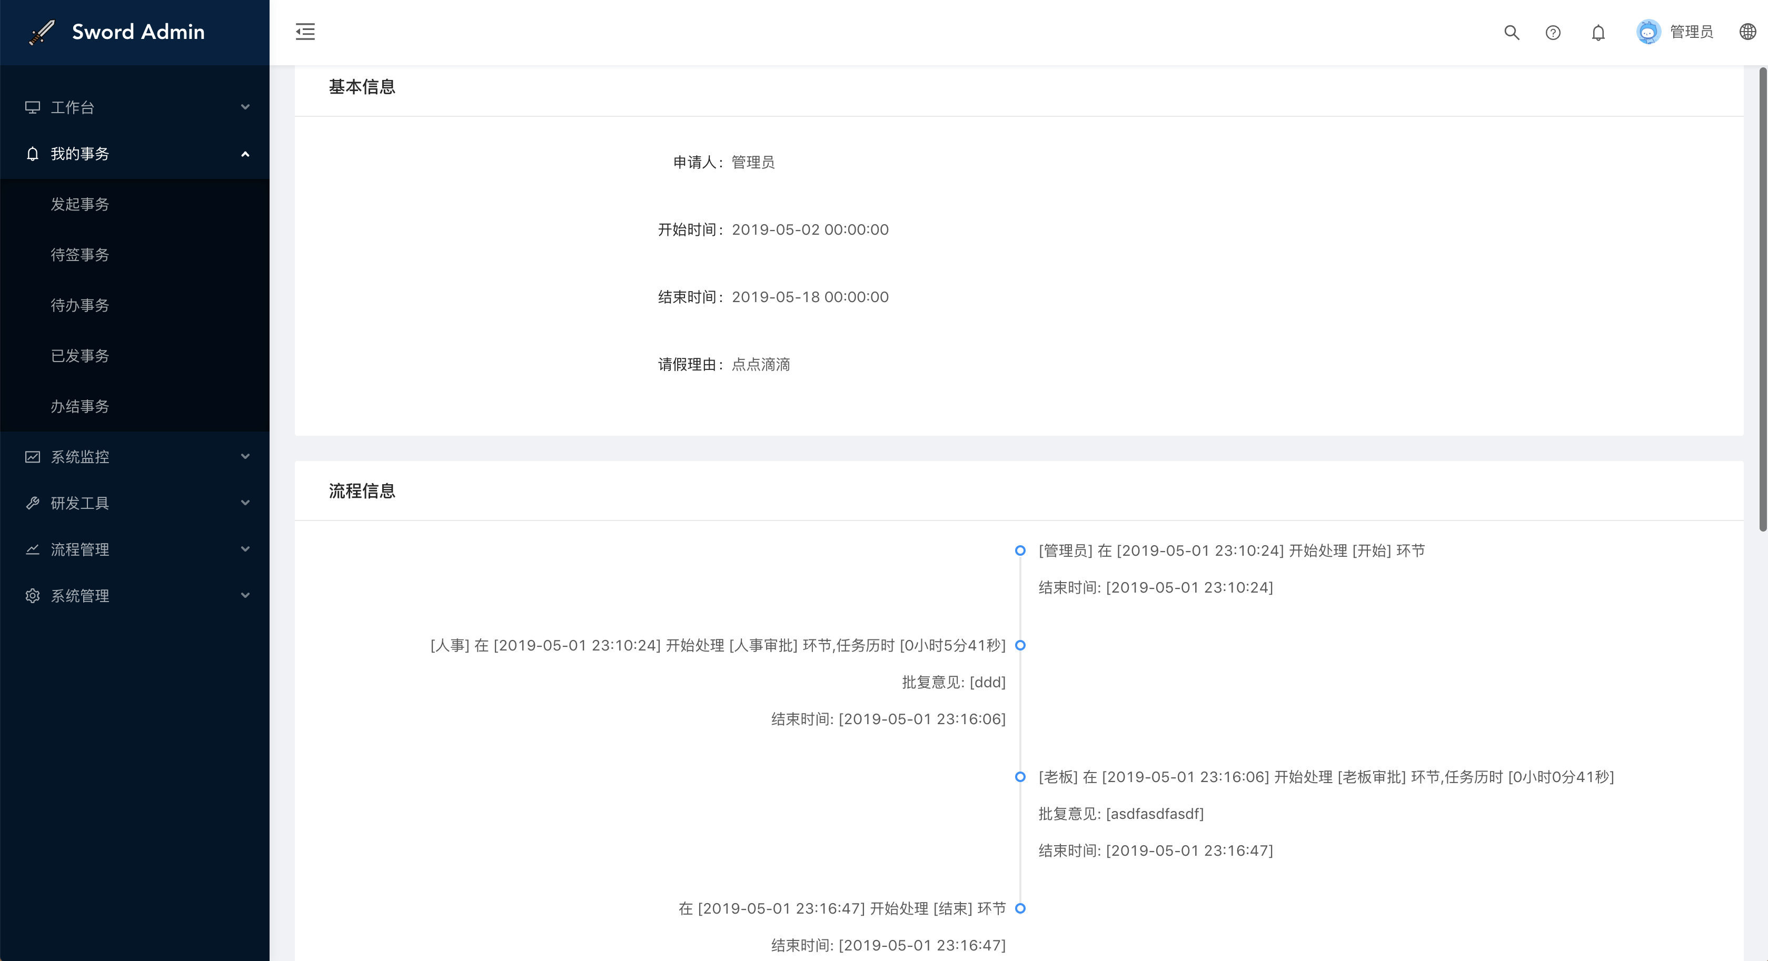
Task: Click the help/question mark icon
Action: (1552, 32)
